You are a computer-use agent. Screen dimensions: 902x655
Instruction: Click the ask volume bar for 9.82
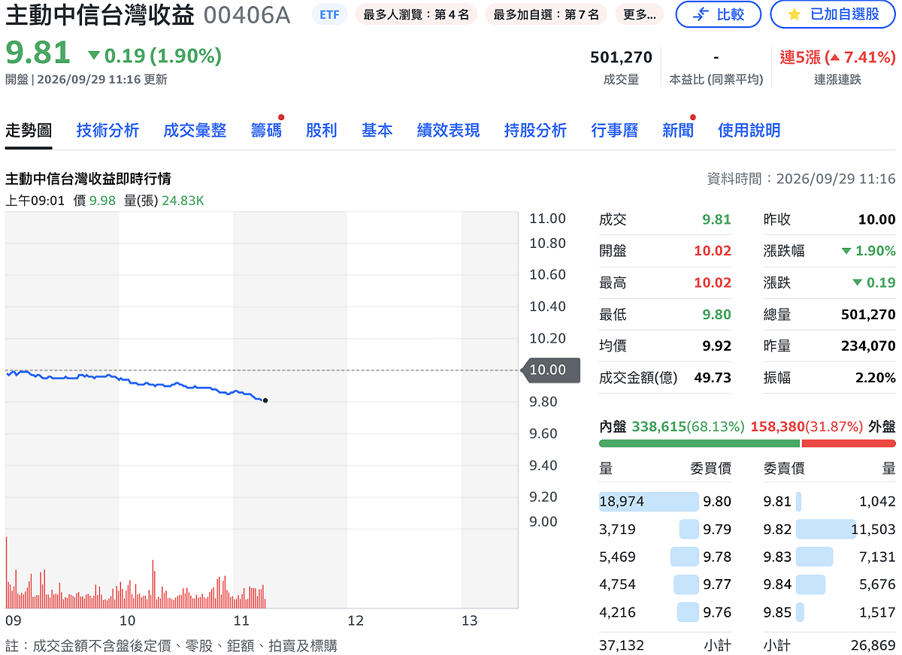(826, 529)
